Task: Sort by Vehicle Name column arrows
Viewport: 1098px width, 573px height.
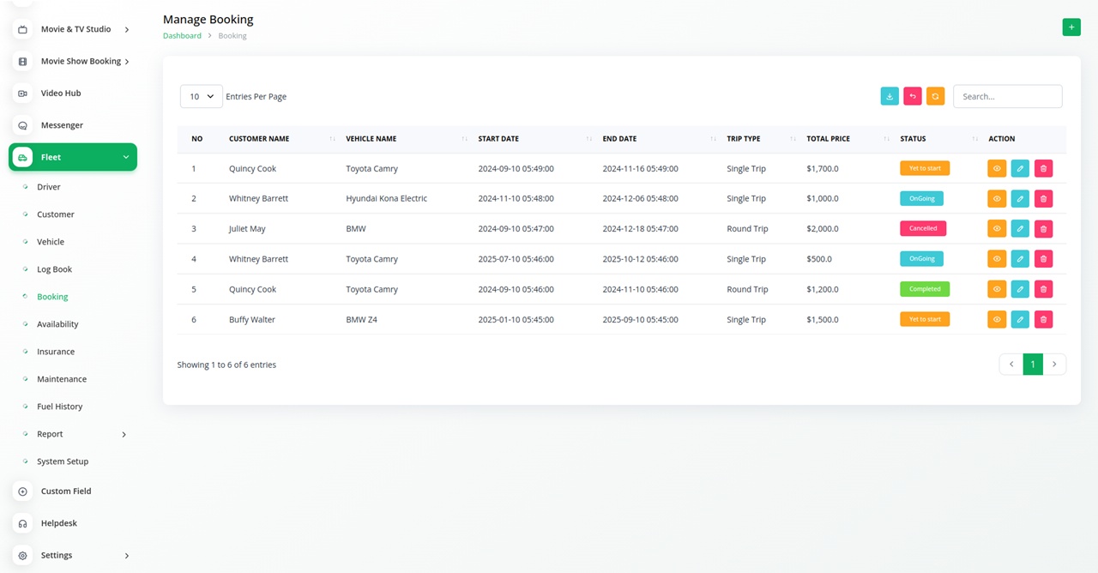Action: click(x=464, y=139)
